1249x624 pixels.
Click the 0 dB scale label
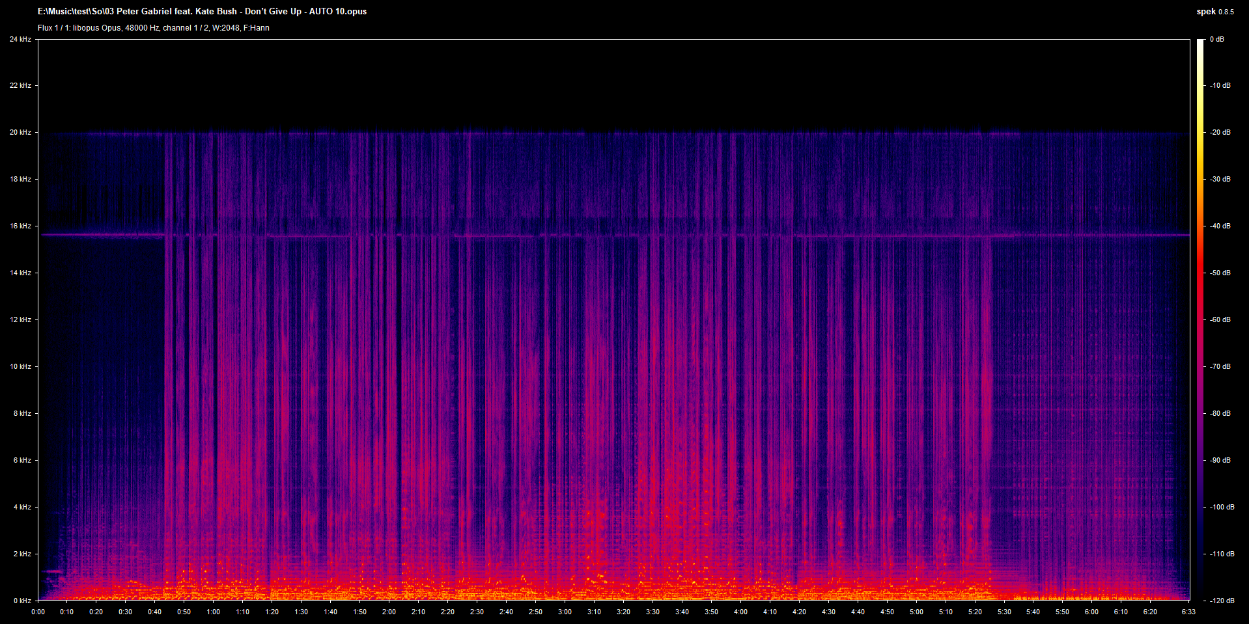[x=1216, y=39]
